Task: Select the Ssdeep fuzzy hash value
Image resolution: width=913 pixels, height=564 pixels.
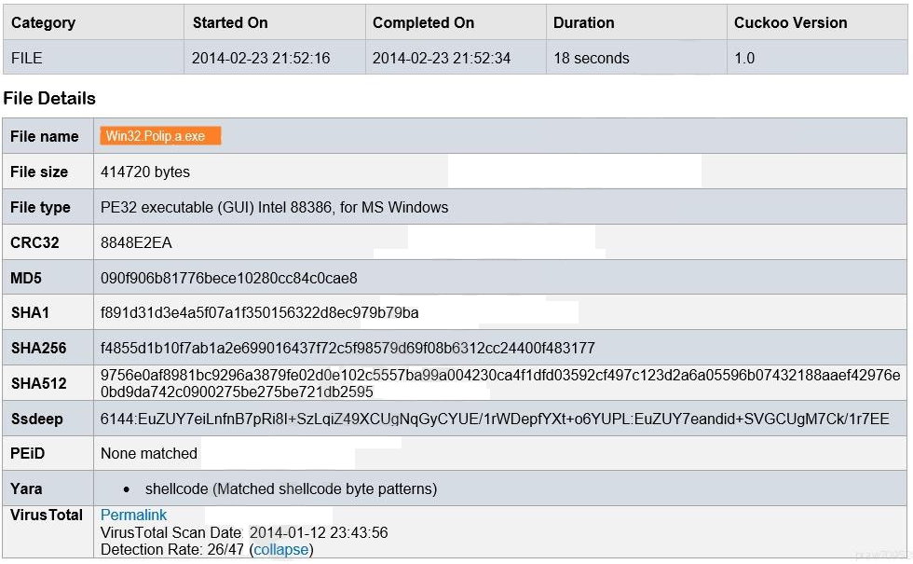Action: point(495,419)
